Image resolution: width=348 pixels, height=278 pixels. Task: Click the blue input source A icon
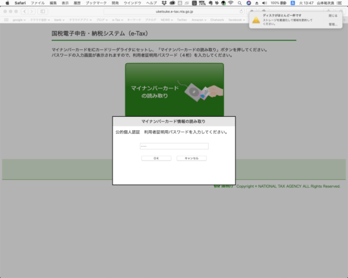click(293, 3)
